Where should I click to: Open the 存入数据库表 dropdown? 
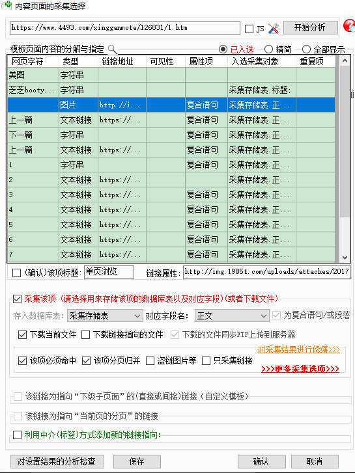(x=104, y=316)
